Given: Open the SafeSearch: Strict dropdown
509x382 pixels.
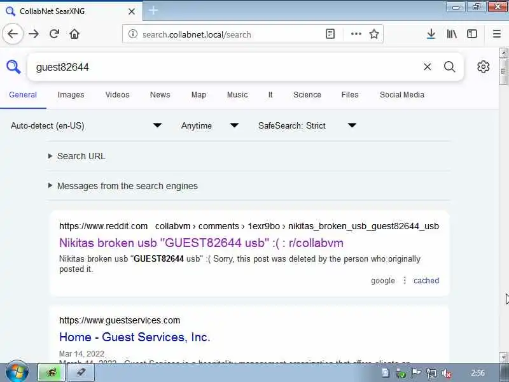Looking at the screenshot, I should 307,125.
